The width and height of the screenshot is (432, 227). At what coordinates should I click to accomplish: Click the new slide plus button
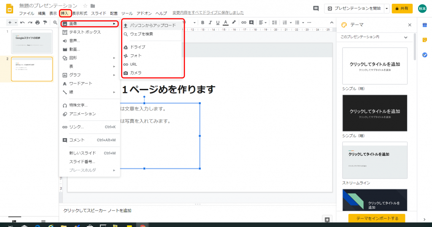[10, 23]
